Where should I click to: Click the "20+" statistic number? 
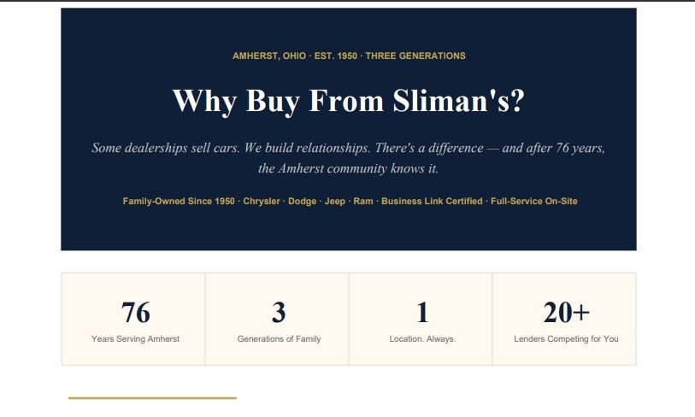(566, 313)
